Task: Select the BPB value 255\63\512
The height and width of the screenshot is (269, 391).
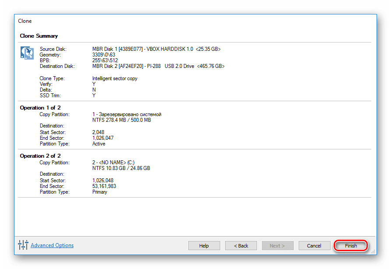Action: 105,60
